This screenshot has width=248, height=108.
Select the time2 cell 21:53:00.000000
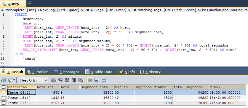(x=228, y=103)
